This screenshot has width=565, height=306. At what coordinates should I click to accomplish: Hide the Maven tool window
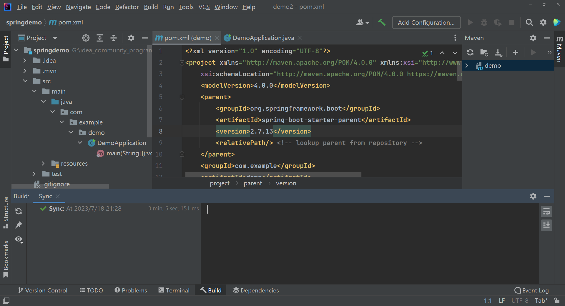547,38
